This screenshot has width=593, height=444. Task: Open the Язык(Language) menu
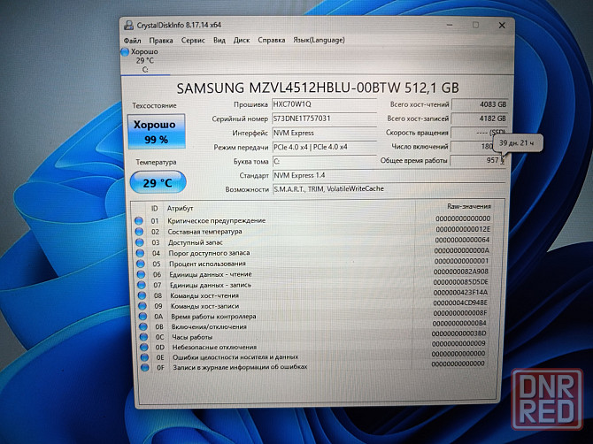320,40
